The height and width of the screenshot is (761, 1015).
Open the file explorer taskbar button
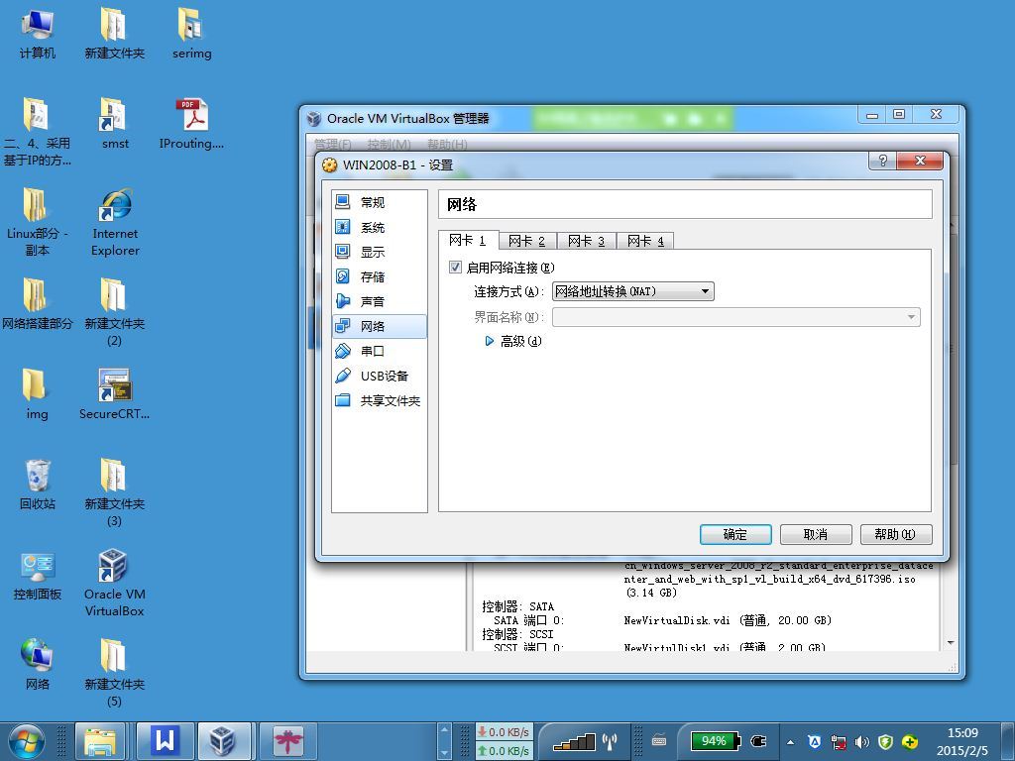click(x=100, y=741)
